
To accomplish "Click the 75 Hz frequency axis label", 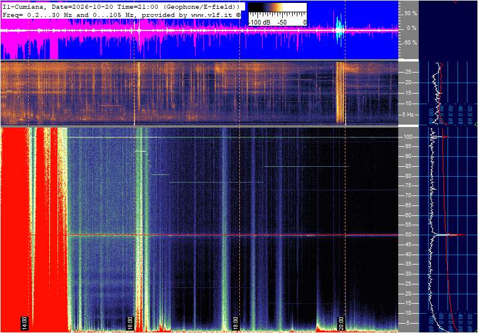I will click(408, 186).
